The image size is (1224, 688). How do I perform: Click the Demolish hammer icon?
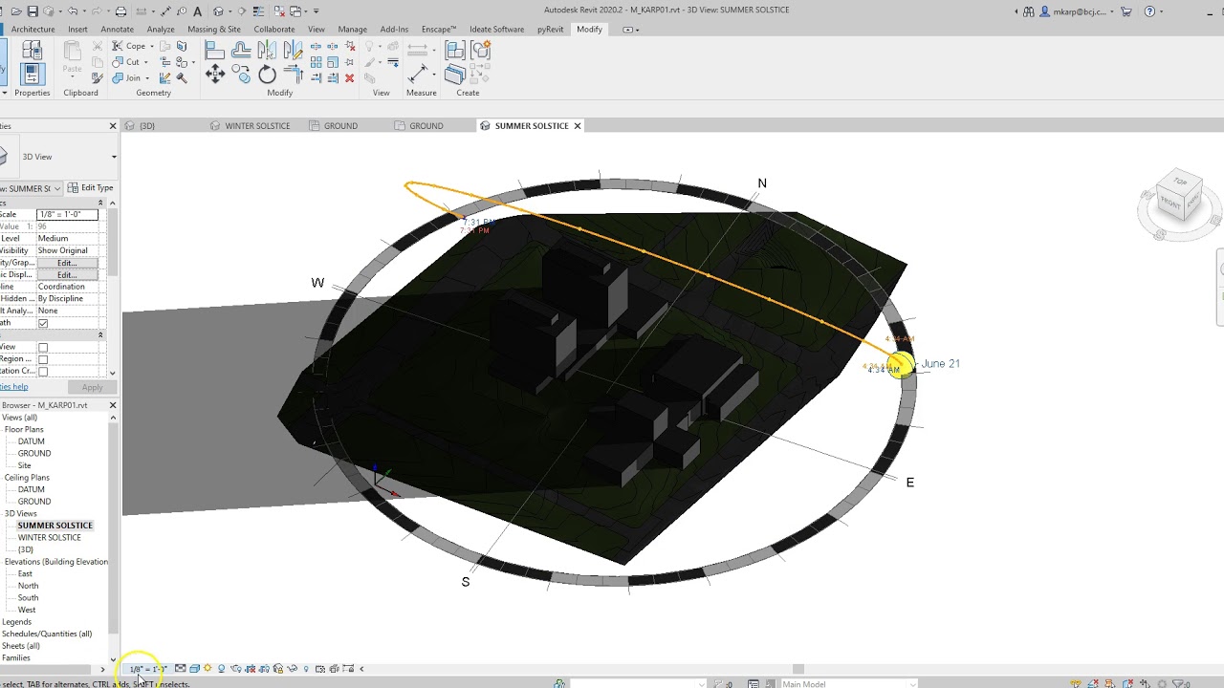click(x=181, y=78)
